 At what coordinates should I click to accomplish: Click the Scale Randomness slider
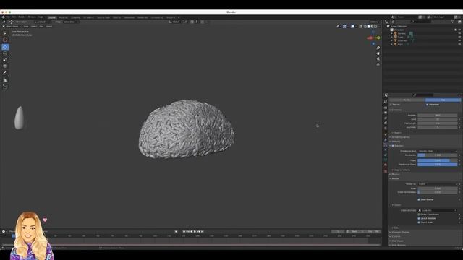point(437,192)
